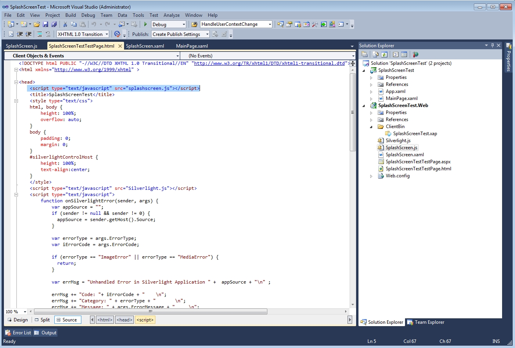515x348 pixels.
Task: Pin the Solution Explorer panel
Action: pyautogui.click(x=492, y=45)
